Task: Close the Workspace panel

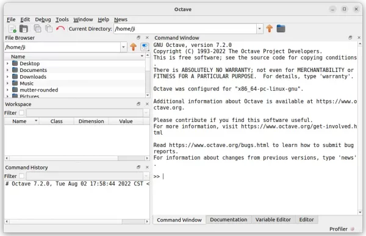Action: pos(147,104)
